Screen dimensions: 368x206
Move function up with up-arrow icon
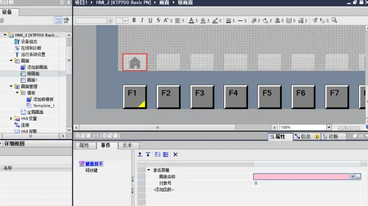point(140,154)
